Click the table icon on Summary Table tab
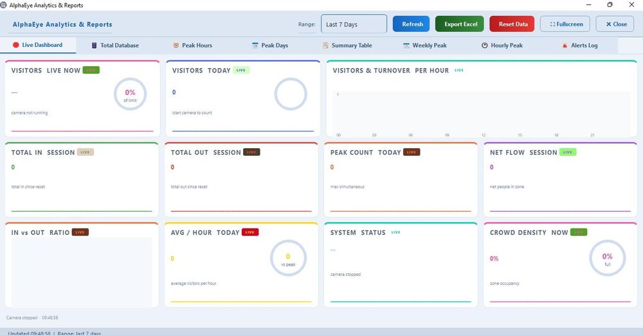Image resolution: width=643 pixels, height=335 pixels. [x=325, y=46]
